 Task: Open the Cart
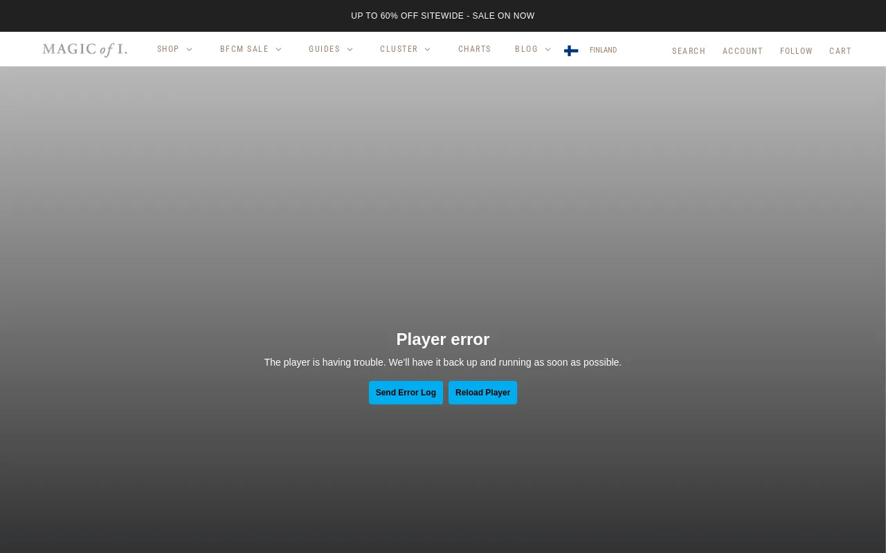coord(840,51)
